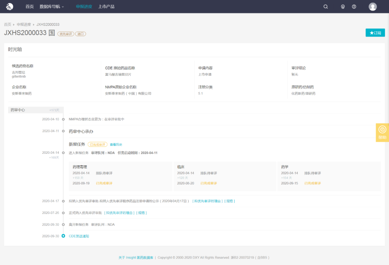The image size is (389, 265).
Task: Open the 查看历史 link
Action: coord(116,144)
